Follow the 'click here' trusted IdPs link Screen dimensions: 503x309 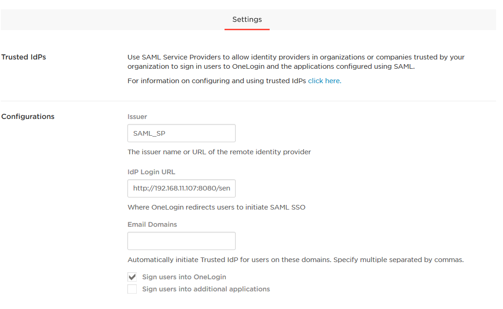[x=324, y=81]
